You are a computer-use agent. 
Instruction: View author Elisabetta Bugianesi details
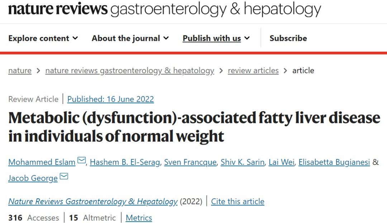[x=334, y=162]
